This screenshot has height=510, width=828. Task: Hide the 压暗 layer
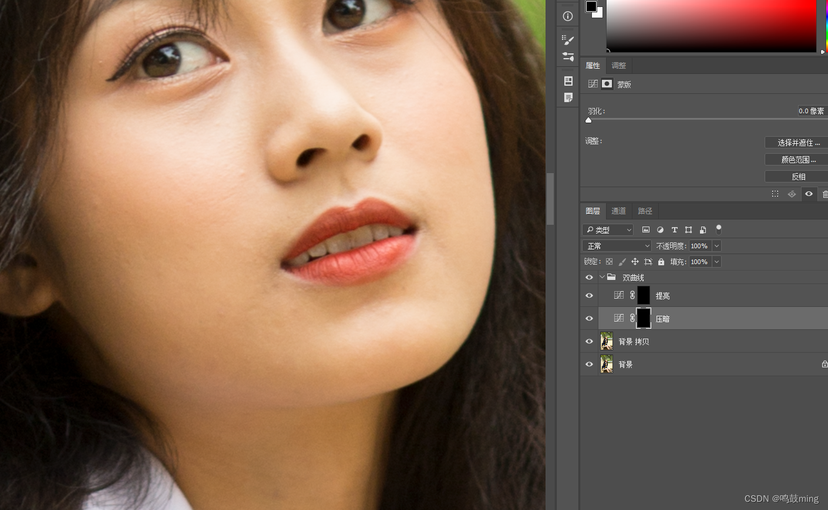tap(589, 319)
